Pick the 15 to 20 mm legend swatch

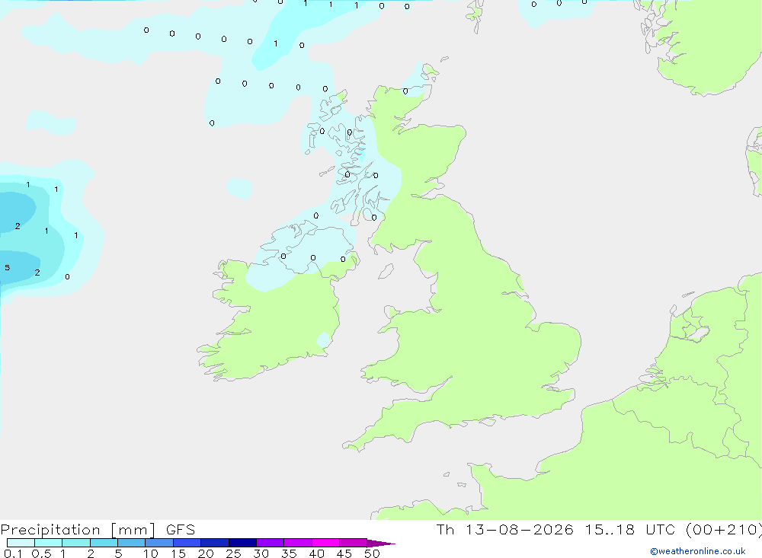(x=187, y=543)
